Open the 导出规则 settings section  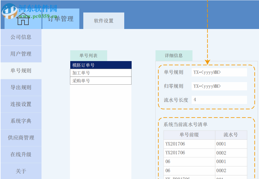coord(20,88)
